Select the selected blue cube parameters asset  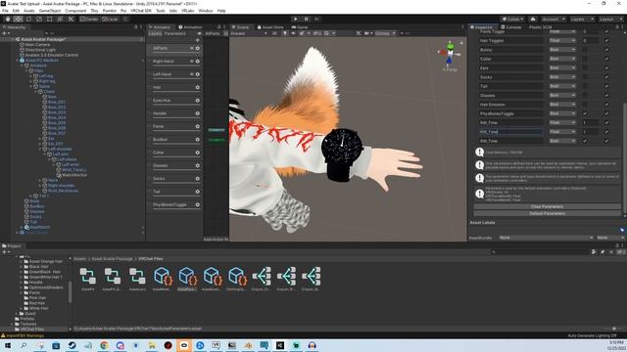187,276
